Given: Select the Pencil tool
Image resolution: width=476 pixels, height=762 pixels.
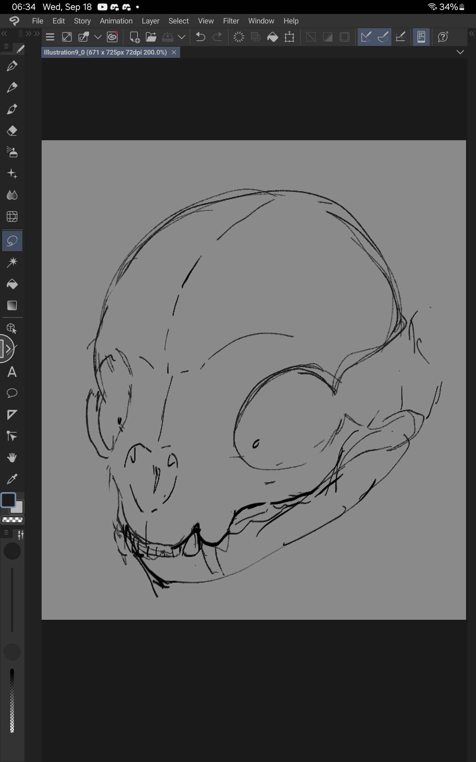Looking at the screenshot, I should (x=12, y=88).
